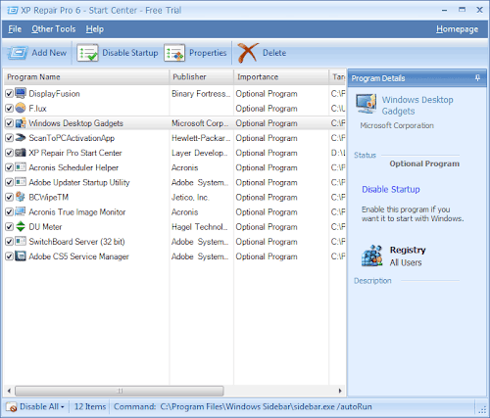Image resolution: width=490 pixels, height=418 pixels.
Task: Click the Tar column header
Action: (x=338, y=77)
